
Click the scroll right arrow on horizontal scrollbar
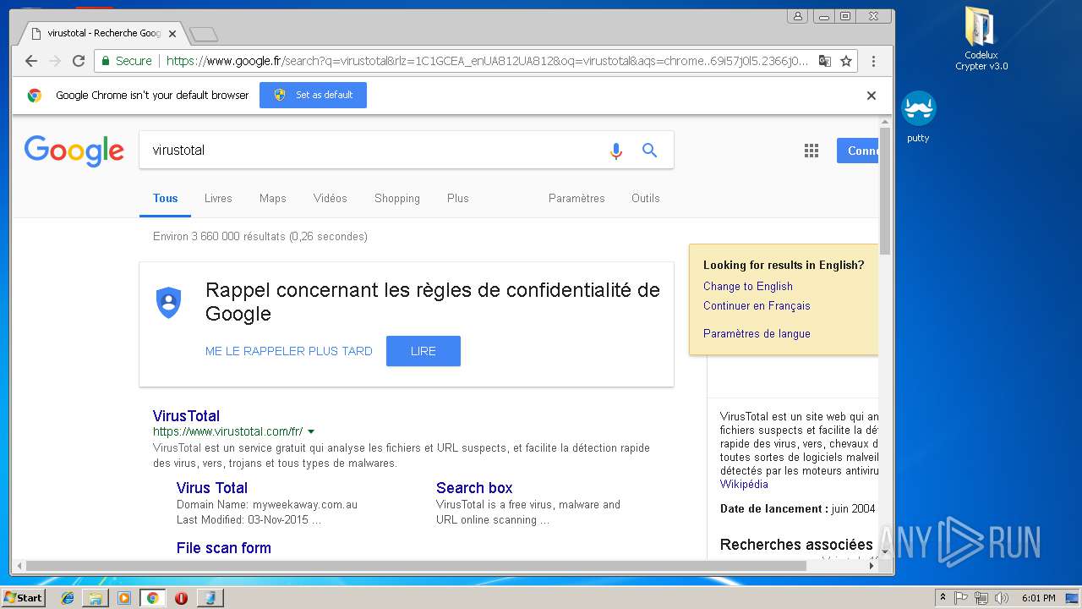tap(872, 566)
